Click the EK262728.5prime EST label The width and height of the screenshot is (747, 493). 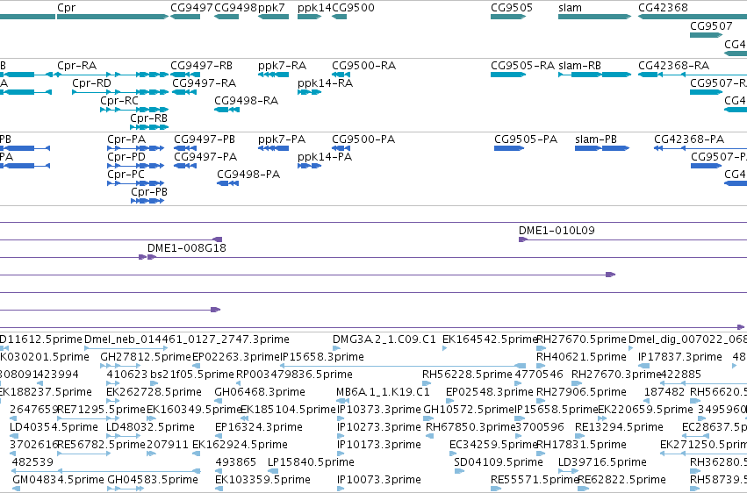pos(154,391)
